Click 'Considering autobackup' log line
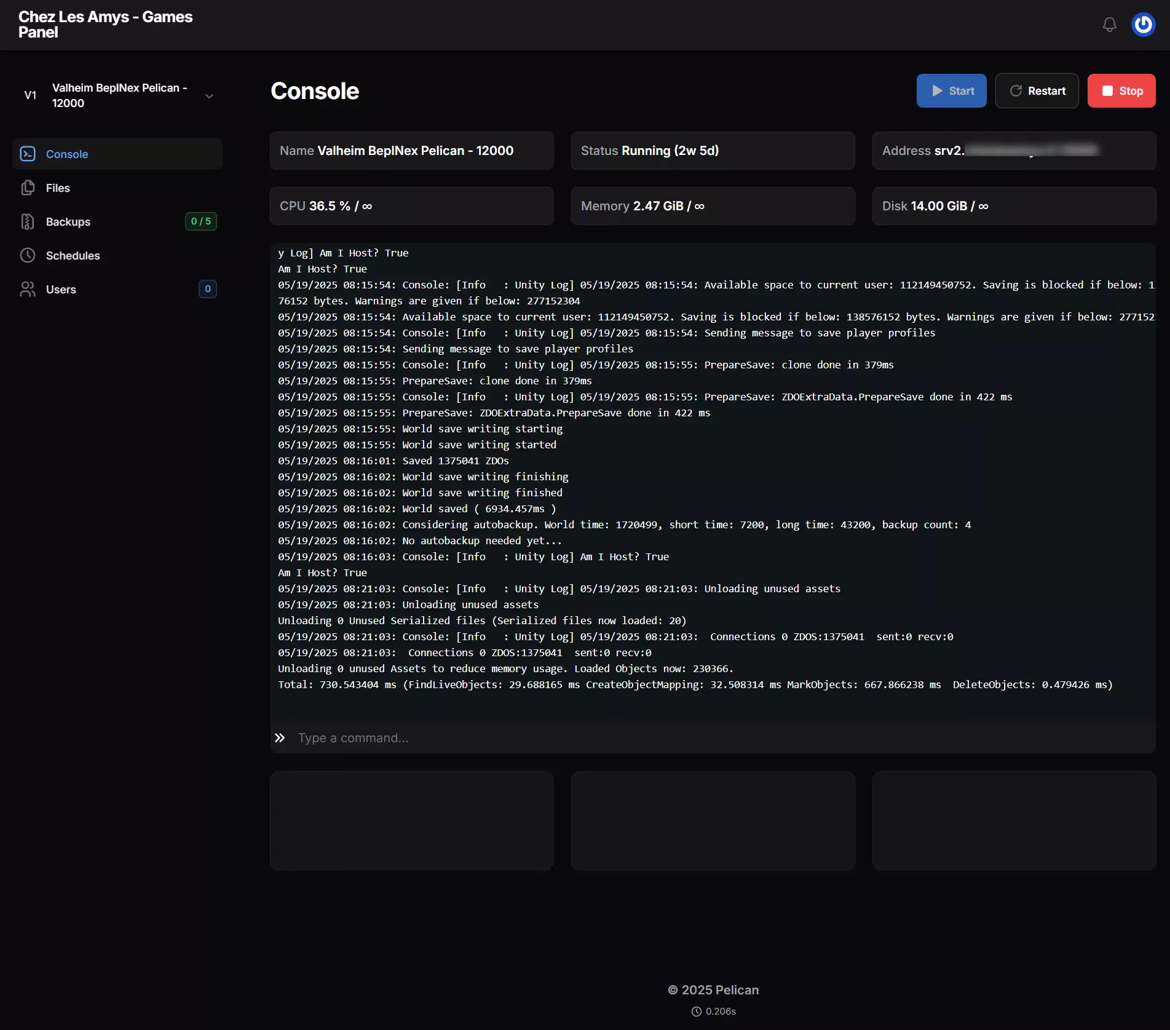This screenshot has height=1030, width=1170. [x=625, y=525]
